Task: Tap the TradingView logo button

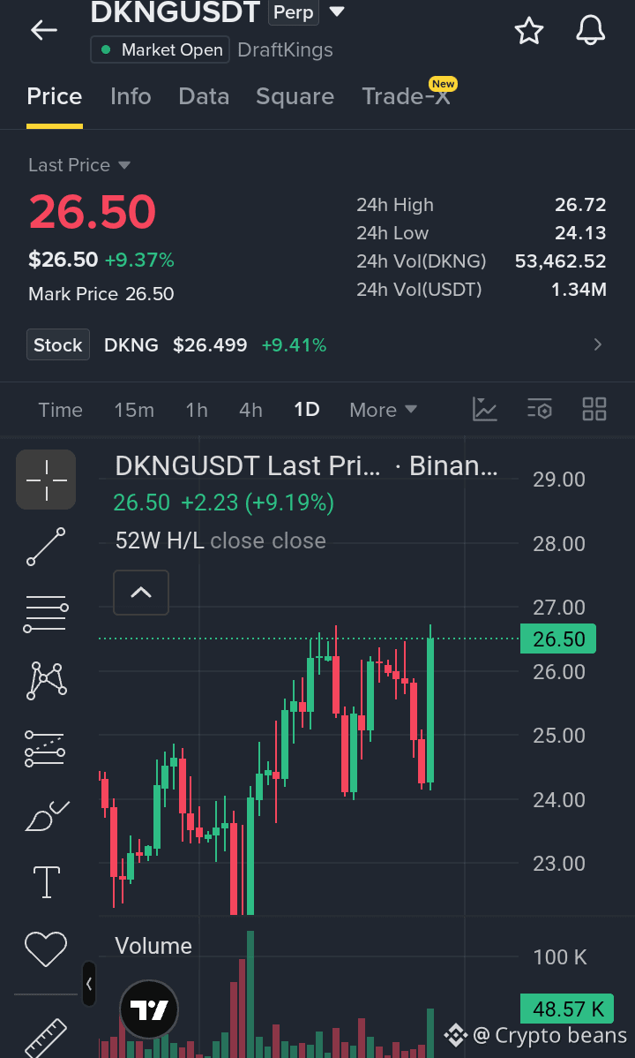Action: click(149, 1010)
